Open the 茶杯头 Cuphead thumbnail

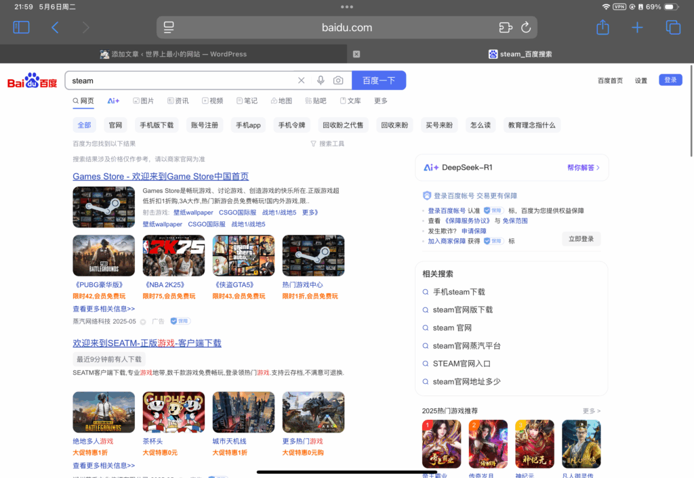(x=173, y=412)
